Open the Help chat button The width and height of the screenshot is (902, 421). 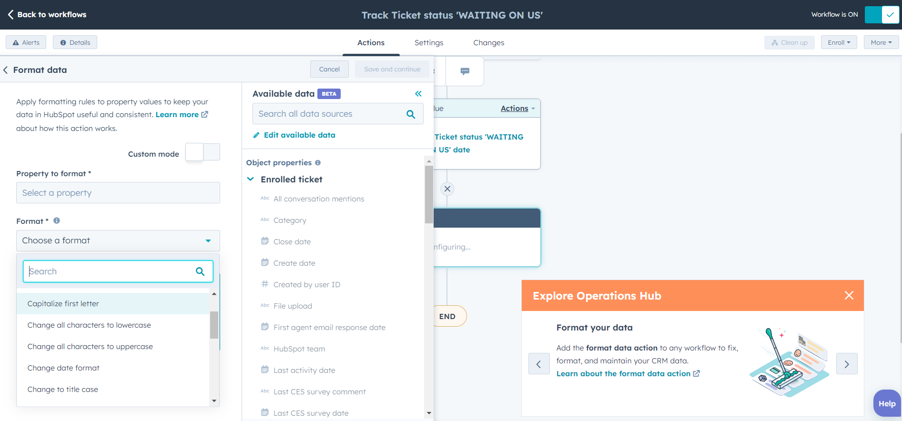point(887,403)
